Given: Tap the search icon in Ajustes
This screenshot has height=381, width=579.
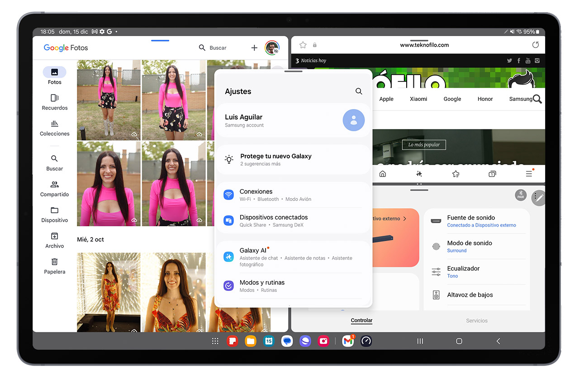Looking at the screenshot, I should 359,91.
